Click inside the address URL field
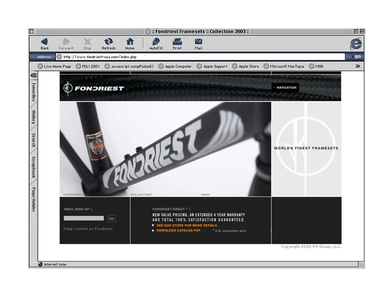Image resolution: width=387 pixels, height=290 pixels. click(200, 57)
